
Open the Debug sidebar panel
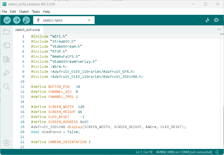[7, 73]
